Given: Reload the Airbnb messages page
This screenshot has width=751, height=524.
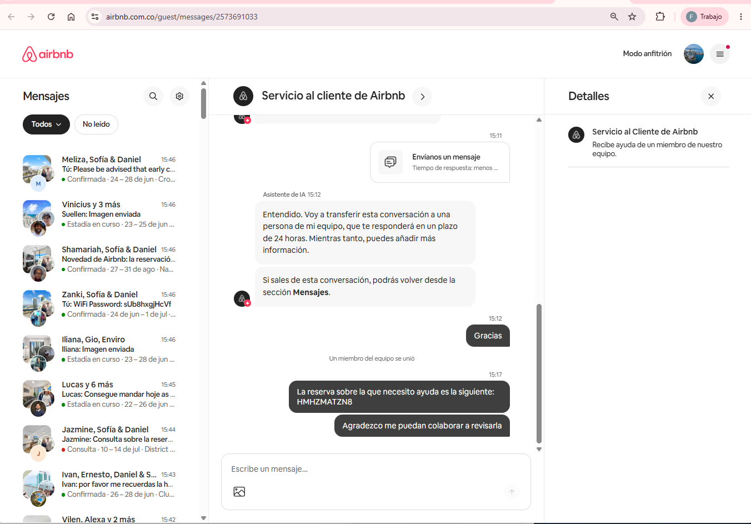Looking at the screenshot, I should (x=51, y=17).
